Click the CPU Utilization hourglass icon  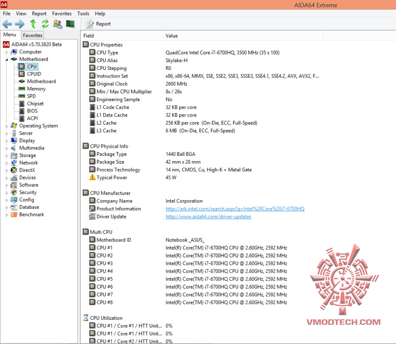pyautogui.click(x=86, y=318)
